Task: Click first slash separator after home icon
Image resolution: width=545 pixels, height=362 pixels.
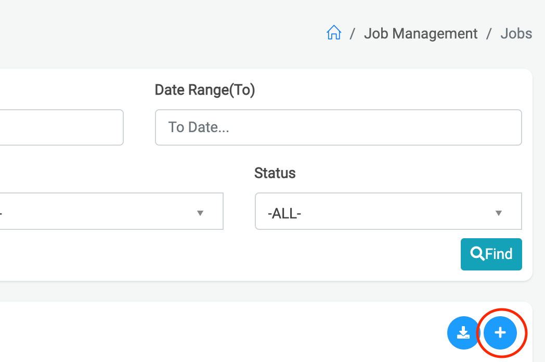Action: coord(353,34)
